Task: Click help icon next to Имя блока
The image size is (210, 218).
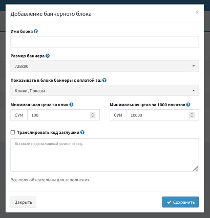Action: click(36, 31)
